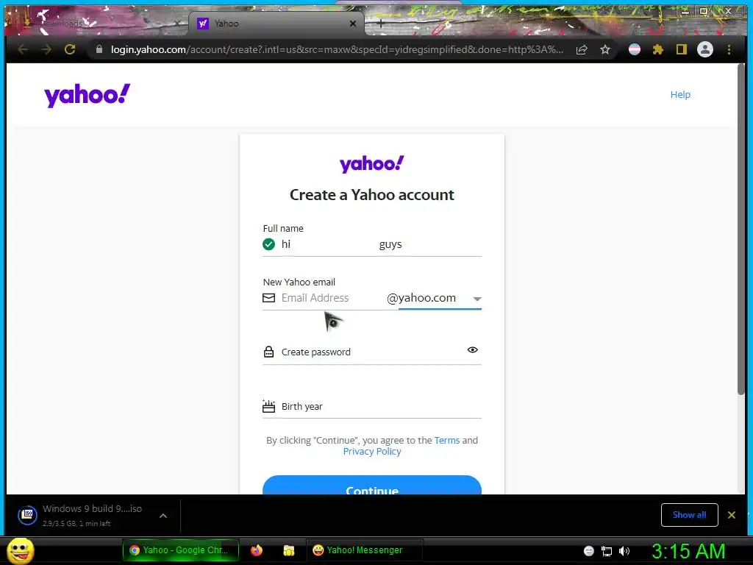Click the Create password field
Screen dimensions: 753x565
pos(372,352)
